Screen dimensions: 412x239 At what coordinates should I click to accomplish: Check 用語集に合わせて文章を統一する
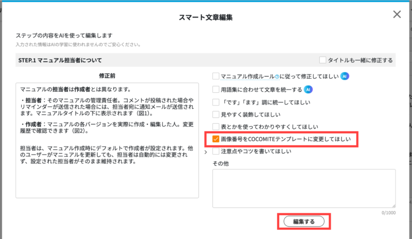pos(216,90)
